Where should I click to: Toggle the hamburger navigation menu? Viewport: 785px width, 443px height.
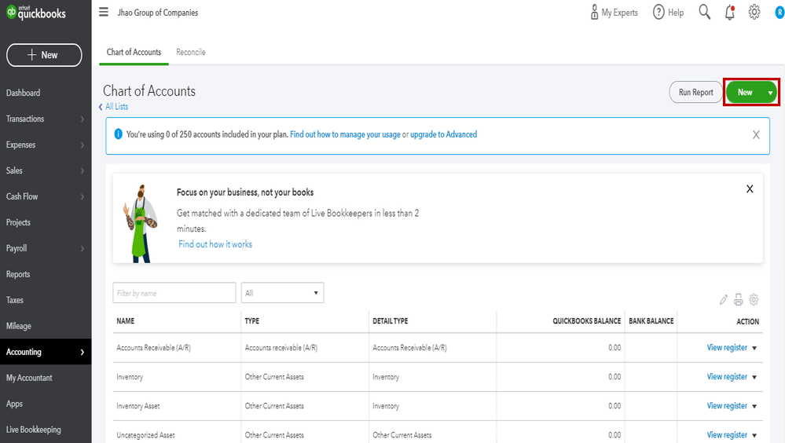pos(104,12)
